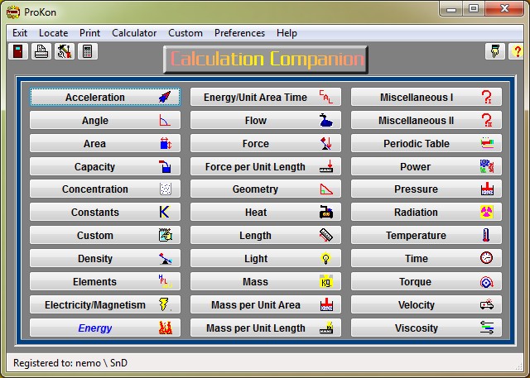Click the locate/search toolbar icon
This screenshot has height=378, width=530.
[64, 52]
